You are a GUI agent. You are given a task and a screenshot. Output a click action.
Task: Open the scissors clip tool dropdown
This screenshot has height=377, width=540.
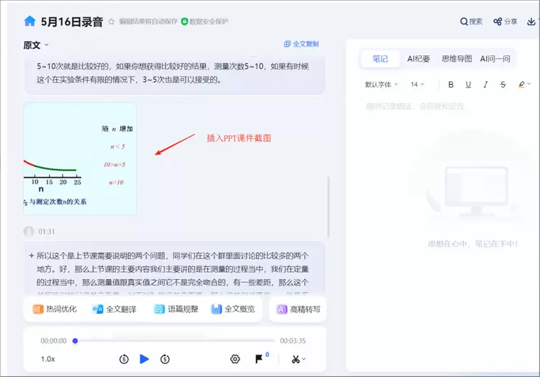click(x=298, y=359)
